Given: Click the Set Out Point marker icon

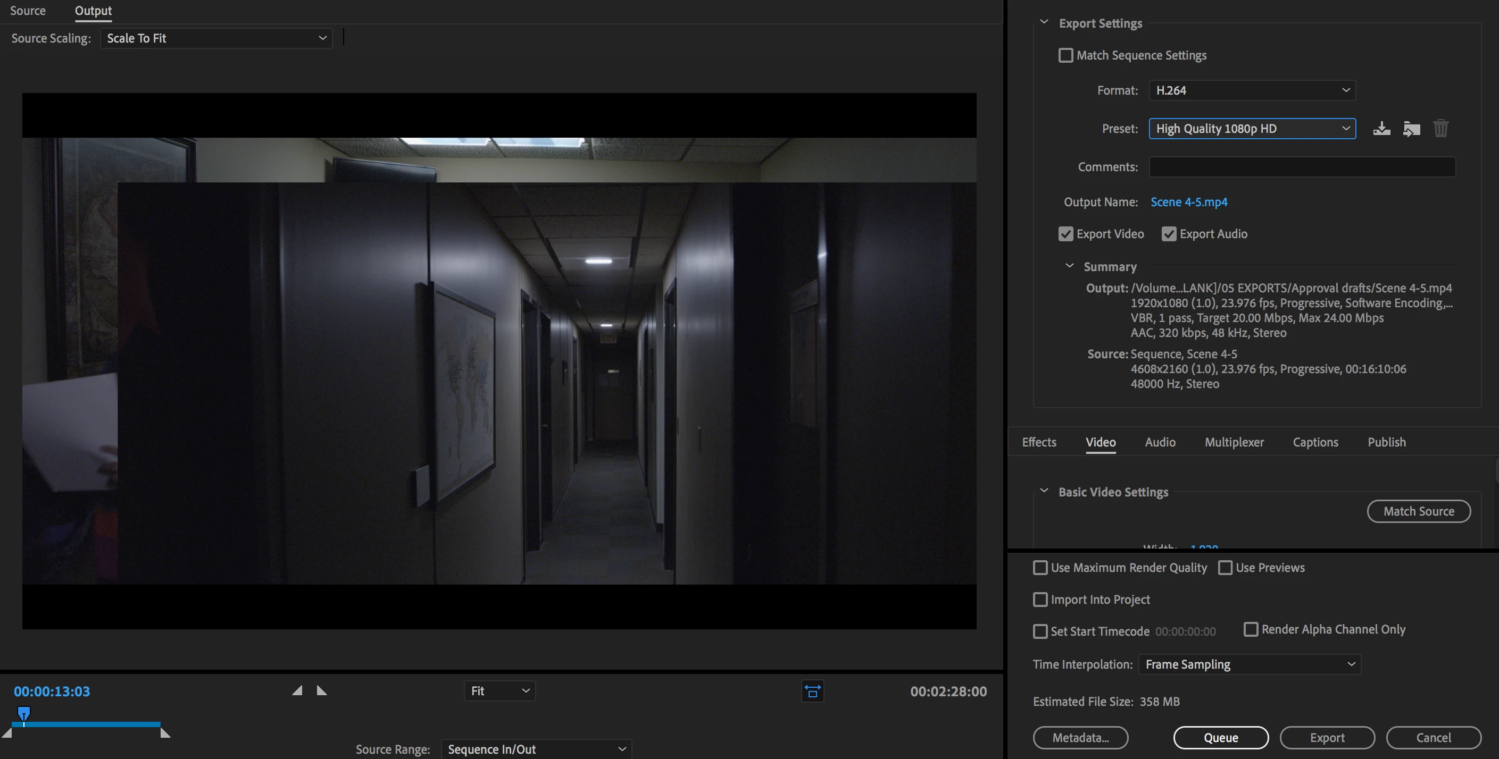Looking at the screenshot, I should coord(321,691).
